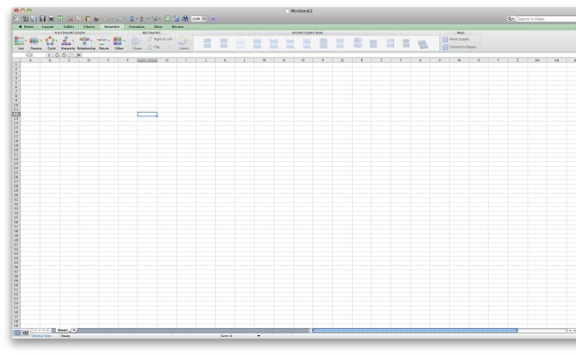The image size is (576, 355).
Task: Open the Hierarchy gallery dropdown arrow
Action: point(73,41)
